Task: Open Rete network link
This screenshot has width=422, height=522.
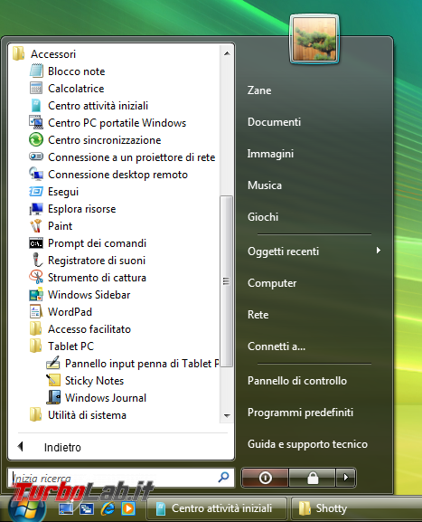Action: coord(258,315)
